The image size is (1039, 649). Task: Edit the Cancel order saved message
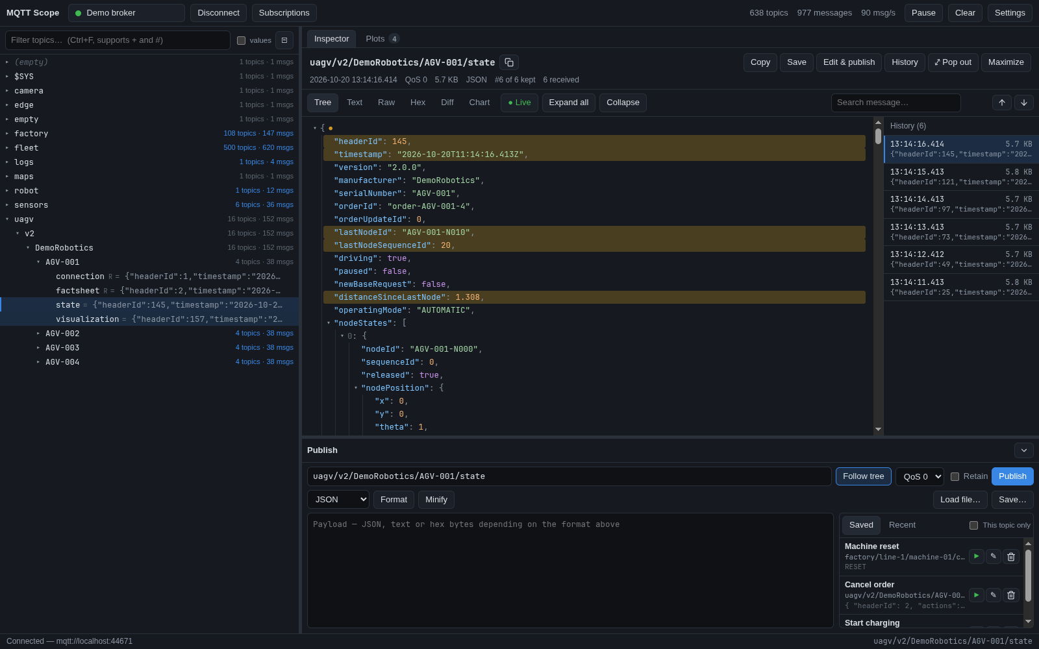994,594
